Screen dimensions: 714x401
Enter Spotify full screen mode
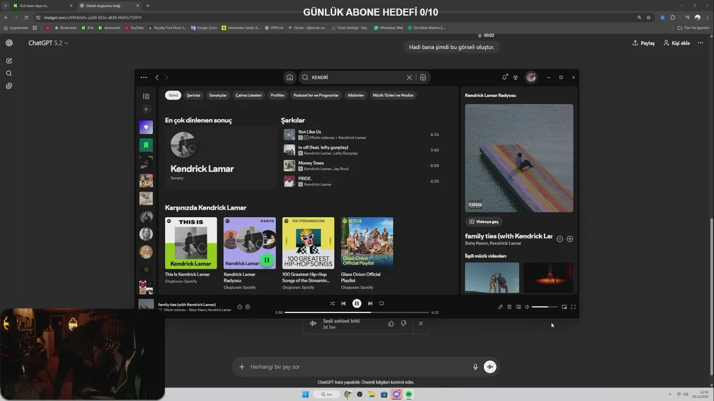coord(573,307)
